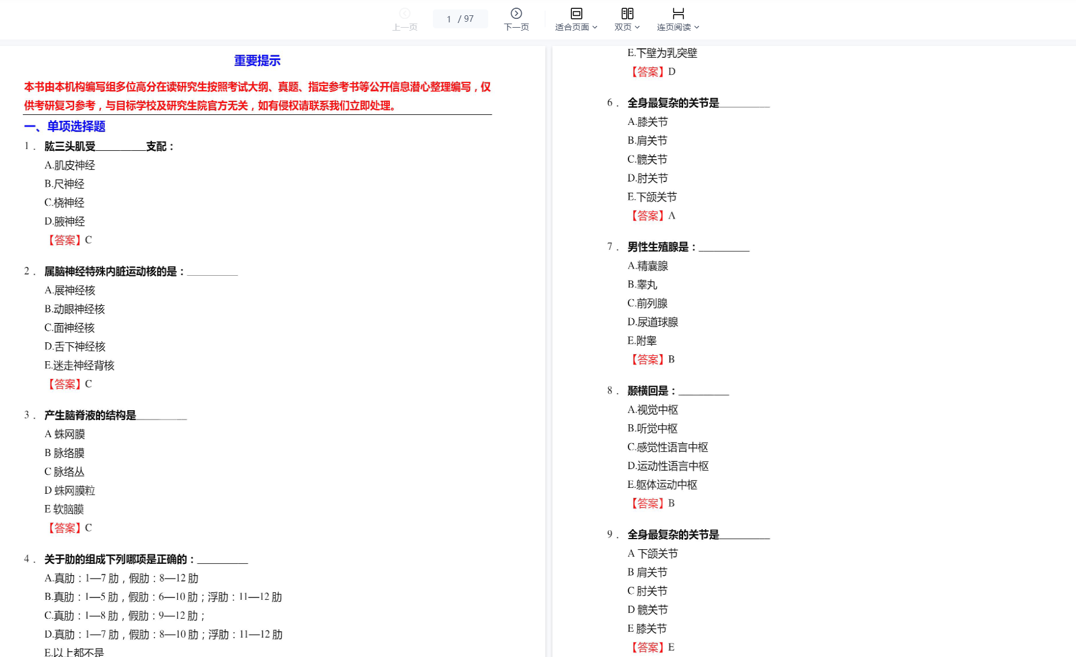The width and height of the screenshot is (1076, 657).
Task: Select option E.迷走神经背核 in question 2
Action: tap(80, 366)
